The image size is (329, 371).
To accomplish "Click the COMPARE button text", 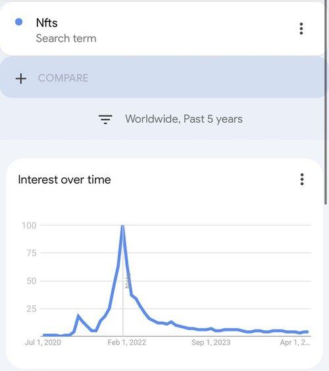I will (63, 78).
